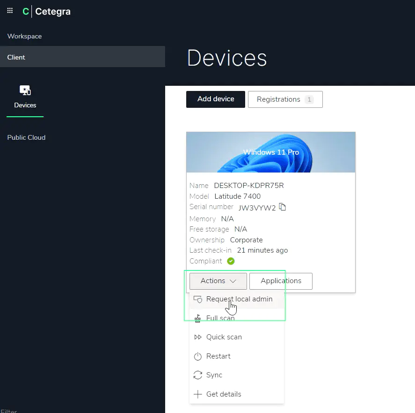
Task: Click the green Compliant checkmark icon
Action: (231, 261)
